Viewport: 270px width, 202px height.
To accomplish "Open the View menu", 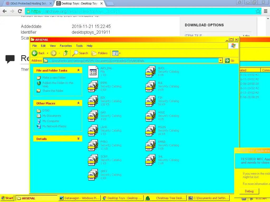I will [x=53, y=46].
